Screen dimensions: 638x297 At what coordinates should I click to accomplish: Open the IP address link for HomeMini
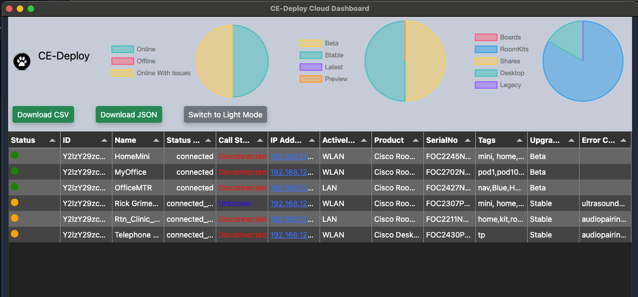292,156
